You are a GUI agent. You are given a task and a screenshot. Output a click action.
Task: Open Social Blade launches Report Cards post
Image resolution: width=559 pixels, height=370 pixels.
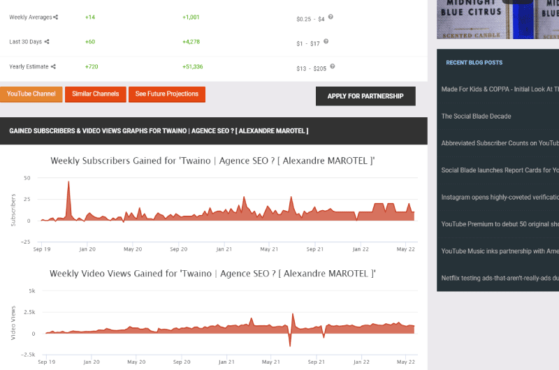[500, 170]
